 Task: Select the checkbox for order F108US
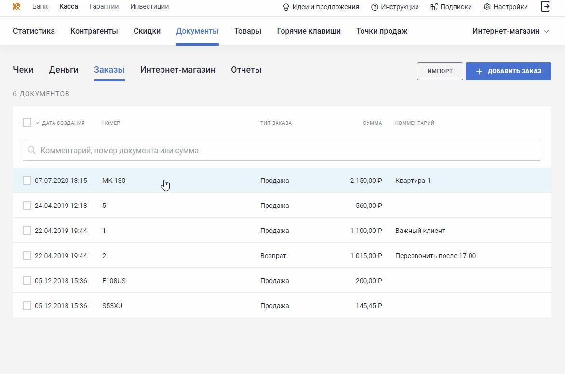pos(27,281)
